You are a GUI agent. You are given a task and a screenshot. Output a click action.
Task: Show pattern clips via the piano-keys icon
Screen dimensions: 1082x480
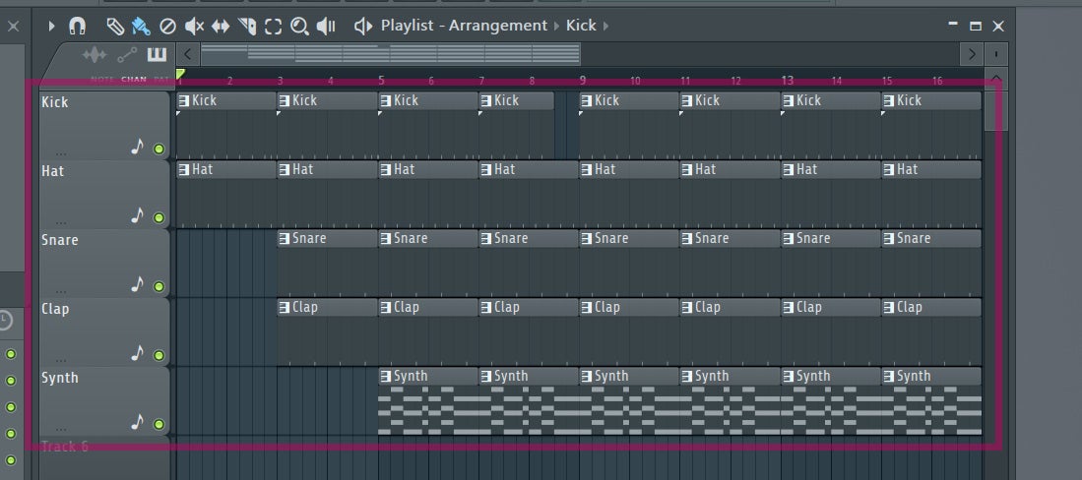(x=158, y=54)
